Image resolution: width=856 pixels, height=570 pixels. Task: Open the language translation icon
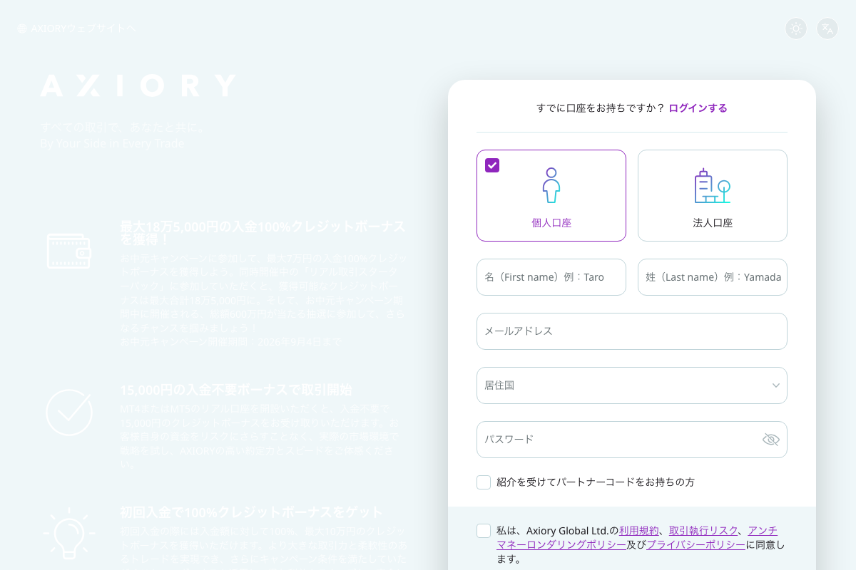coord(827,28)
